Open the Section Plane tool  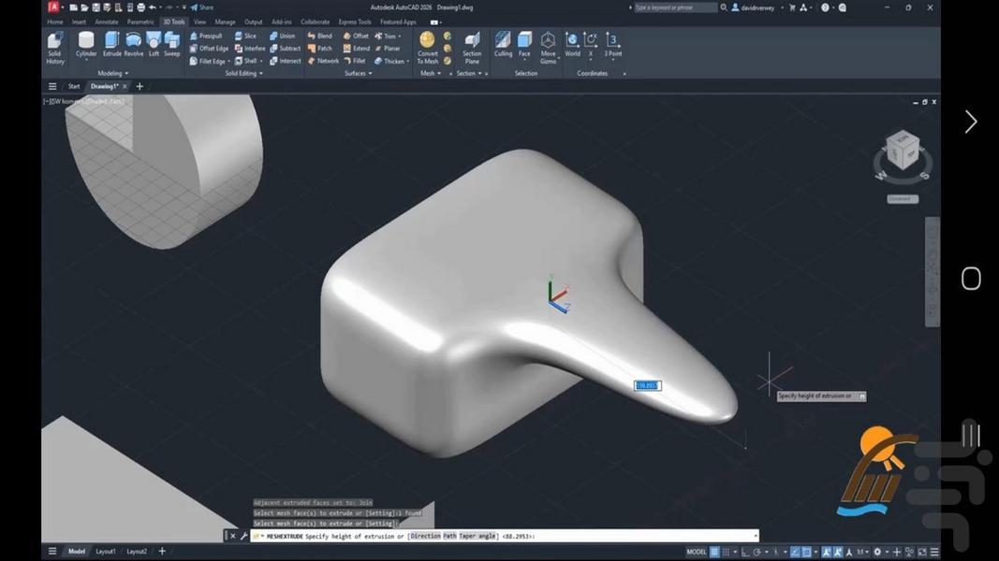[472, 45]
